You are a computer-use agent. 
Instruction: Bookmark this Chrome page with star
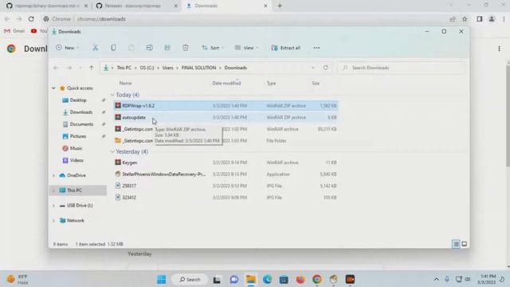465,19
